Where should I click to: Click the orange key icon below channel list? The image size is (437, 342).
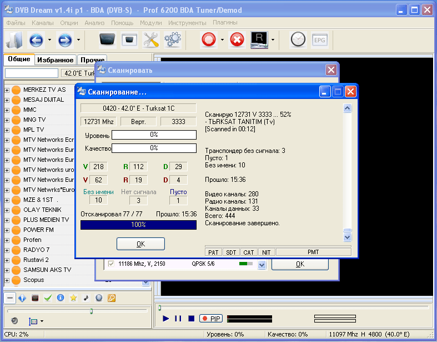click(x=112, y=298)
